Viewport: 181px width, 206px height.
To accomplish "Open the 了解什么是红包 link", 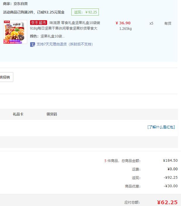I will (161, 127).
